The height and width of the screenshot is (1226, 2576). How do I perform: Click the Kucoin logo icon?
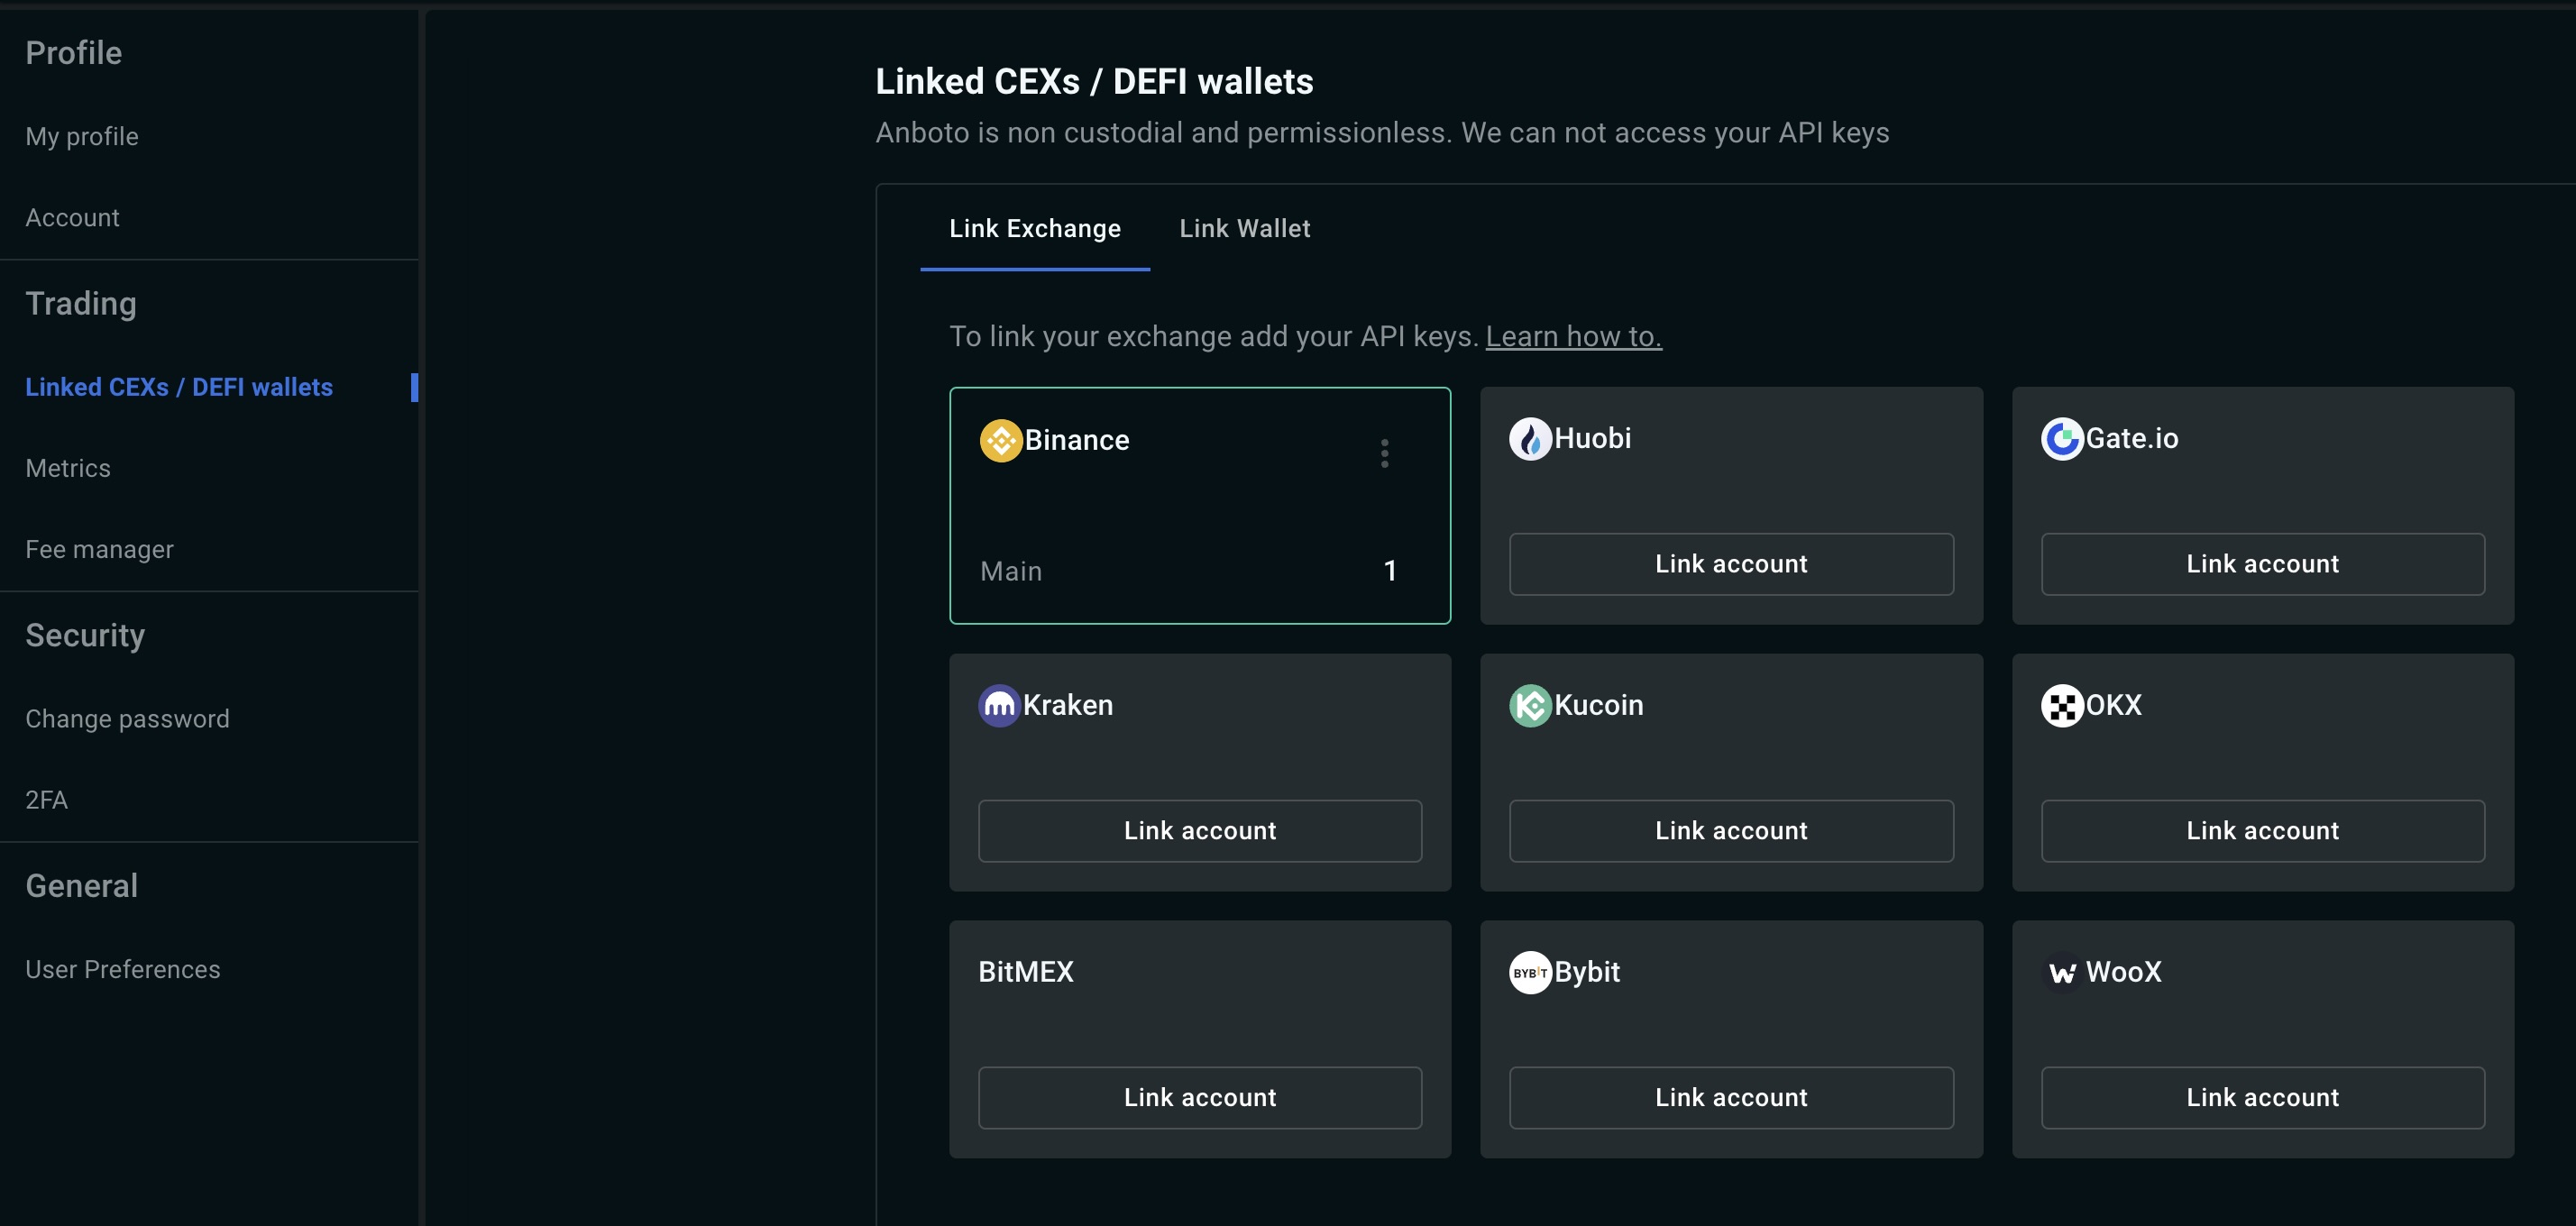click(1530, 705)
